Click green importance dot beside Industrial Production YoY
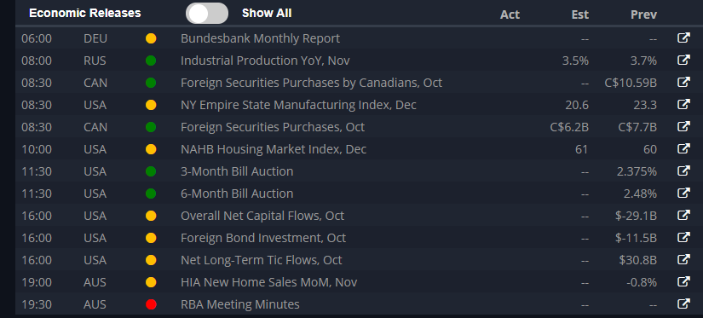 (x=151, y=61)
